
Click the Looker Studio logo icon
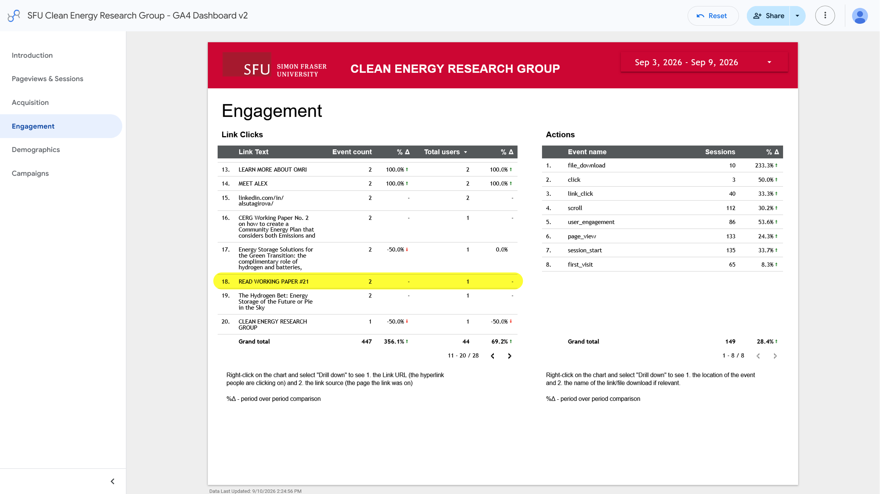coord(14,15)
